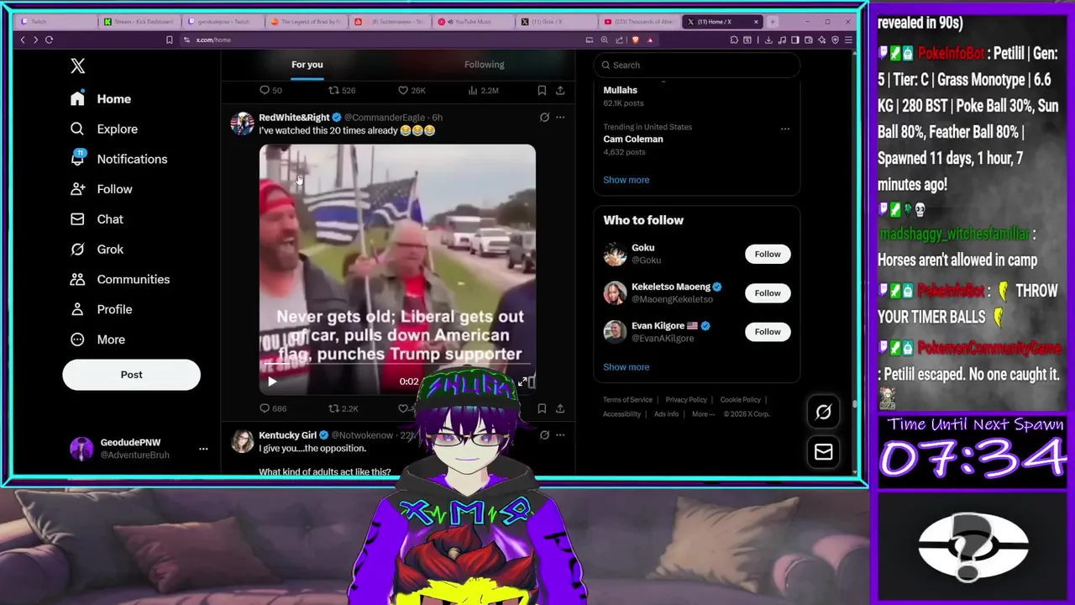Image resolution: width=1075 pixels, height=605 pixels.
Task: Open the Explore search page
Action: 104,129
